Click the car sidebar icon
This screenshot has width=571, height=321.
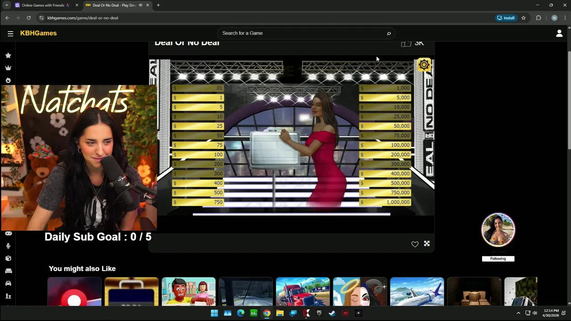pyautogui.click(x=8, y=284)
